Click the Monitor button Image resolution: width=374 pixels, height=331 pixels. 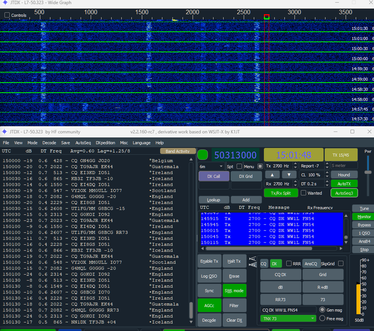click(x=364, y=217)
